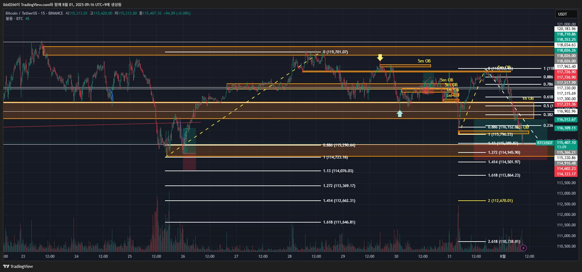Click the red 117,231.36 price label

pos(566,104)
